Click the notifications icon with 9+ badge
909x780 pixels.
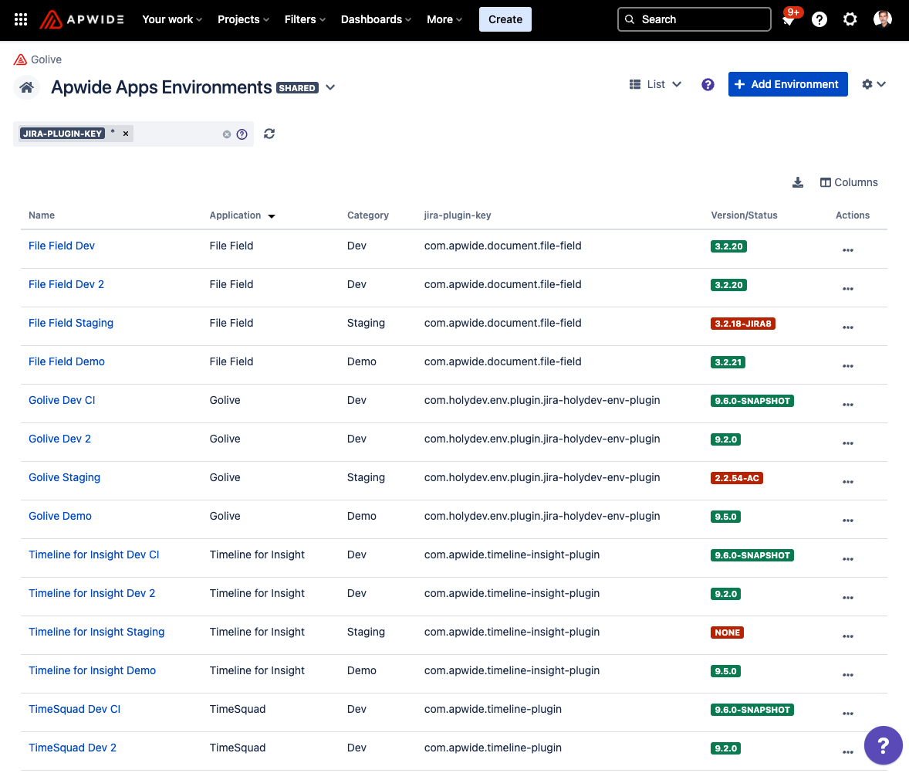pos(789,20)
